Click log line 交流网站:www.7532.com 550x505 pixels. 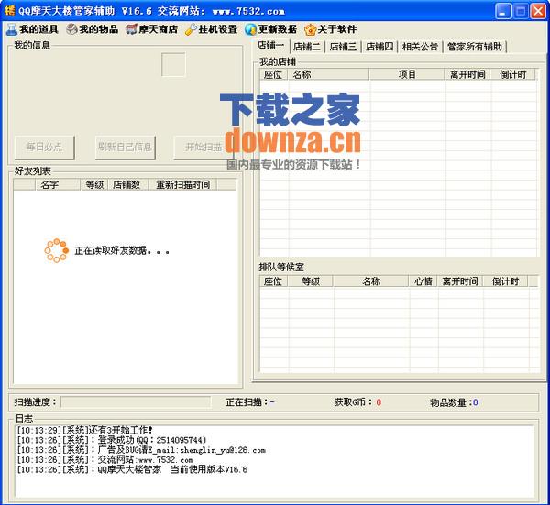[104, 459]
